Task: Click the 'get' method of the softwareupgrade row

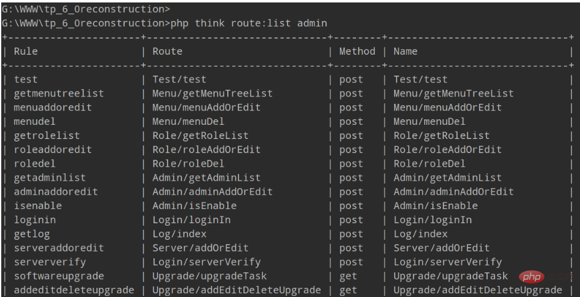Action: (x=348, y=276)
